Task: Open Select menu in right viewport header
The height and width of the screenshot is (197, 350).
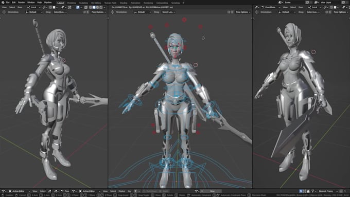Action: (293, 7)
